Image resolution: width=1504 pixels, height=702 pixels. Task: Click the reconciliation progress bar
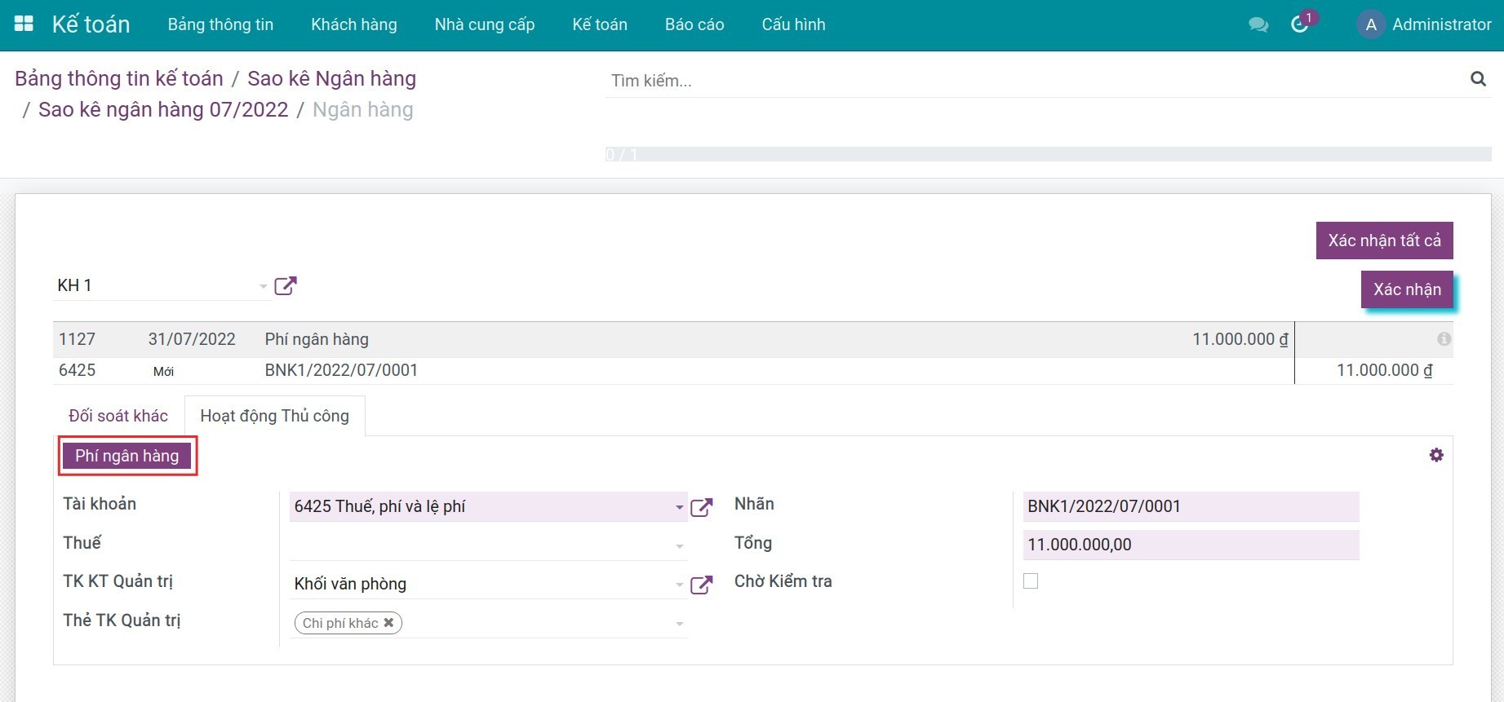coord(1048,154)
